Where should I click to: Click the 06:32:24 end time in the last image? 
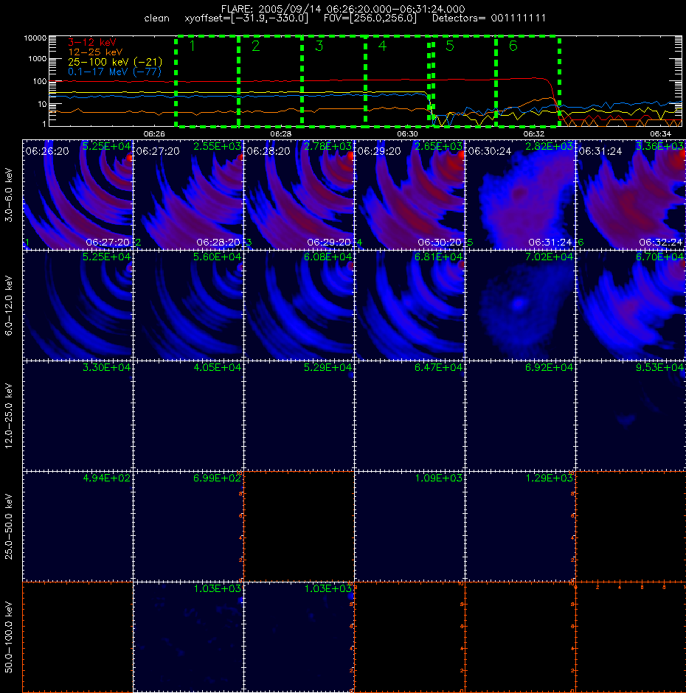(661, 243)
